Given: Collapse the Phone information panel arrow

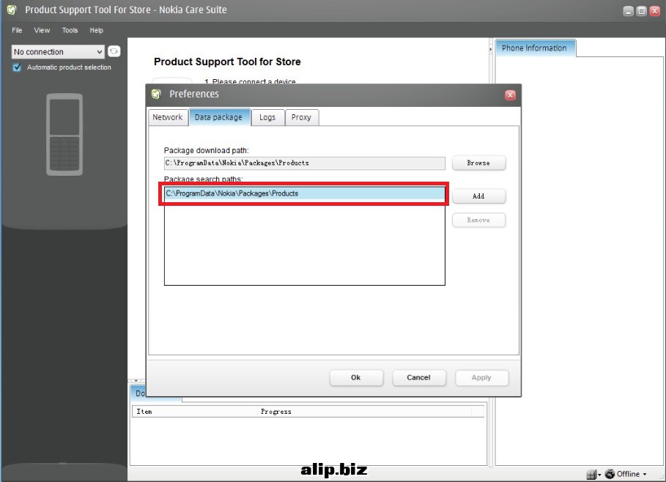Looking at the screenshot, I should click(x=491, y=49).
